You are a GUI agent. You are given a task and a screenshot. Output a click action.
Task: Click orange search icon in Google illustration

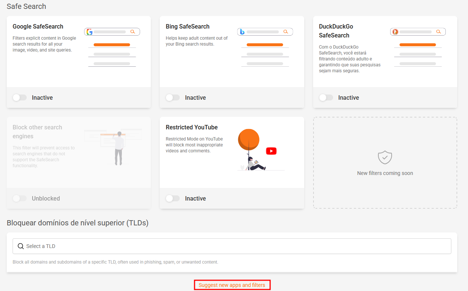(133, 32)
